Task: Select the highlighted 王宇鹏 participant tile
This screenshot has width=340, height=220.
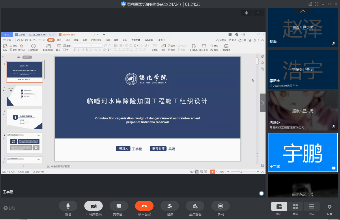Action: (x=302, y=152)
